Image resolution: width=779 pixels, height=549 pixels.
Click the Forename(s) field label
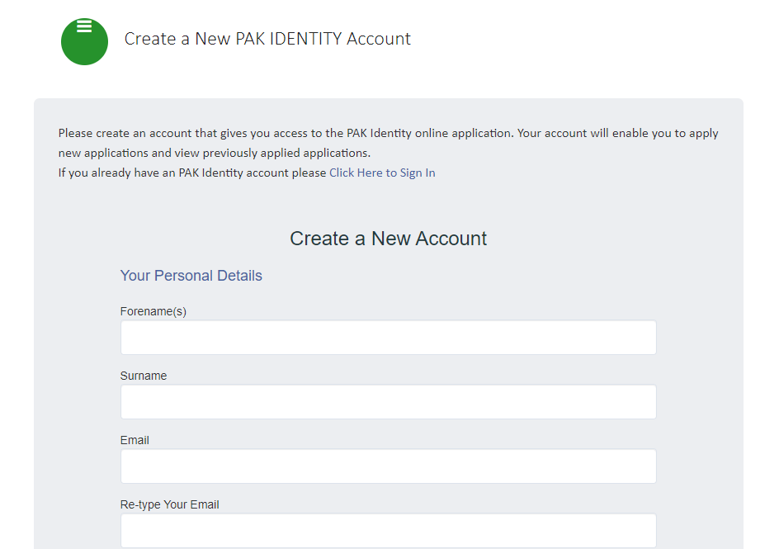153,311
